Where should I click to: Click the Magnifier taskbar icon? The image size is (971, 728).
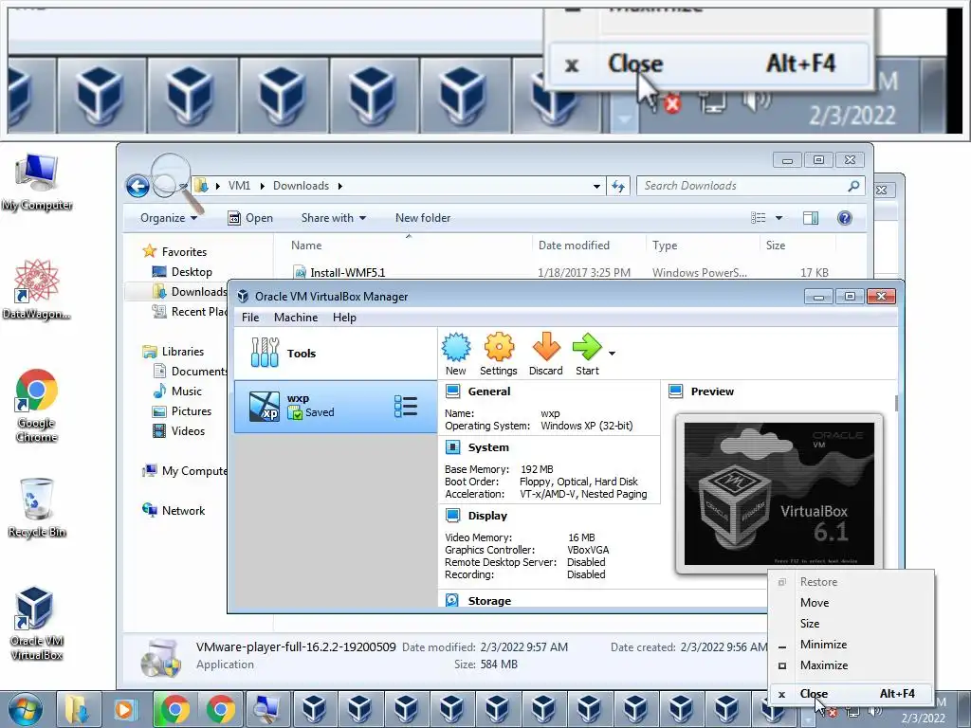click(267, 709)
